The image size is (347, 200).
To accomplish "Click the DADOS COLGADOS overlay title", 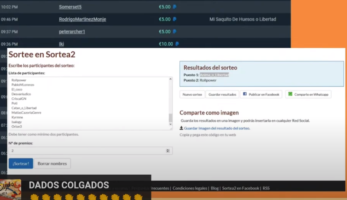I will click(x=69, y=185).
